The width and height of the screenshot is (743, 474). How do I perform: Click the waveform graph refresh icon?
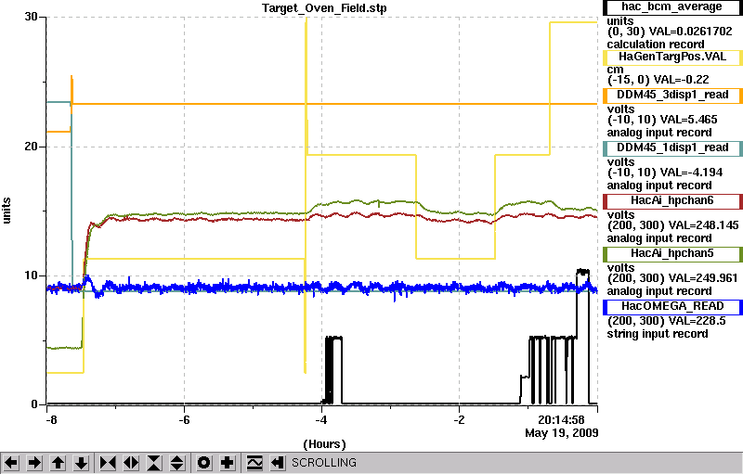coord(254,462)
